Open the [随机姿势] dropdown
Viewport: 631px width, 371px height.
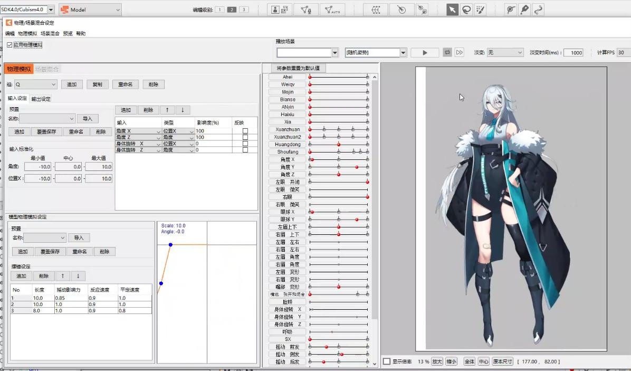point(403,53)
